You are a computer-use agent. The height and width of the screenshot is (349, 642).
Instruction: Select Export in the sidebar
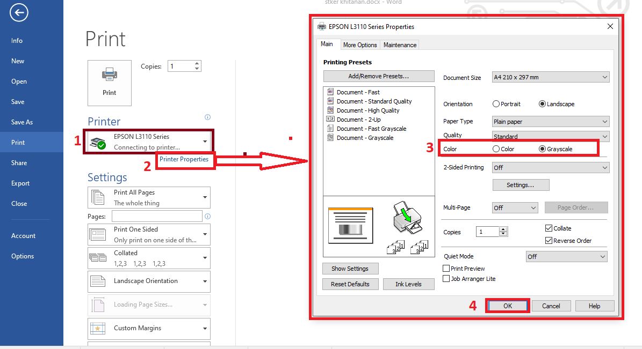click(x=20, y=183)
